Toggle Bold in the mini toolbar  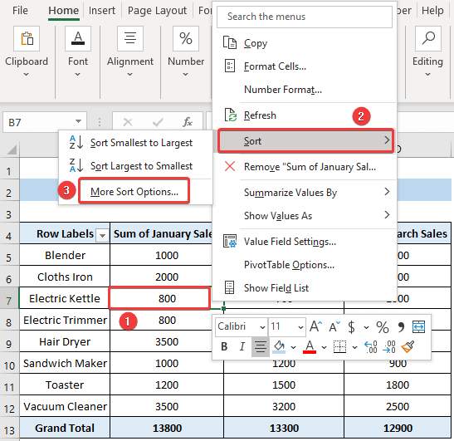pyautogui.click(x=224, y=346)
